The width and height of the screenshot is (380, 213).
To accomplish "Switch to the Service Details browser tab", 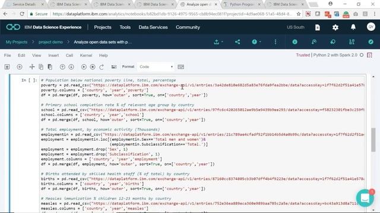I will (25, 4).
